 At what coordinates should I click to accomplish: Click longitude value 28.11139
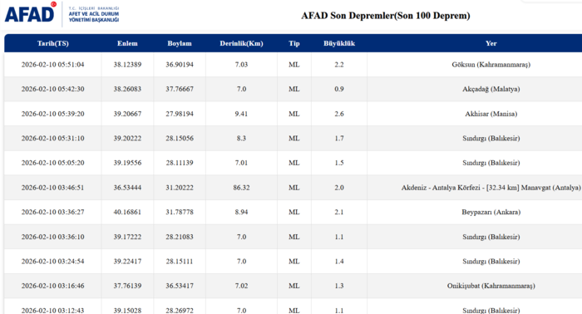click(x=180, y=163)
